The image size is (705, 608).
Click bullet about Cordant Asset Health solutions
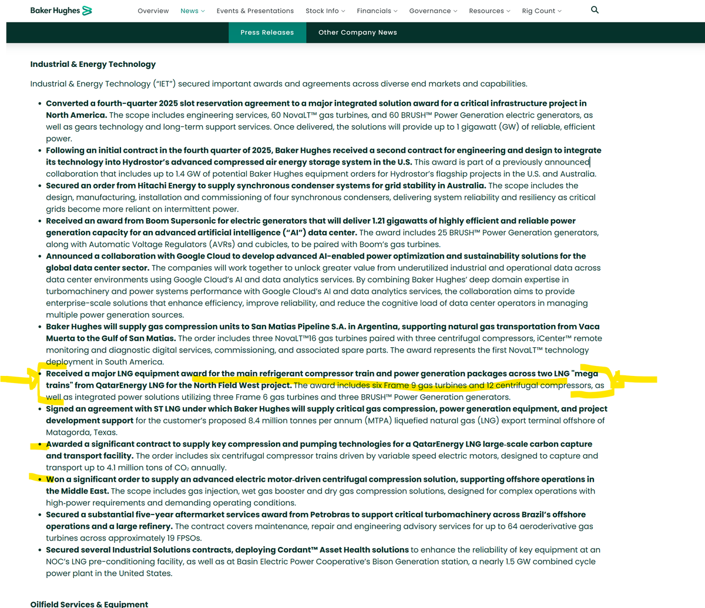coord(324,562)
